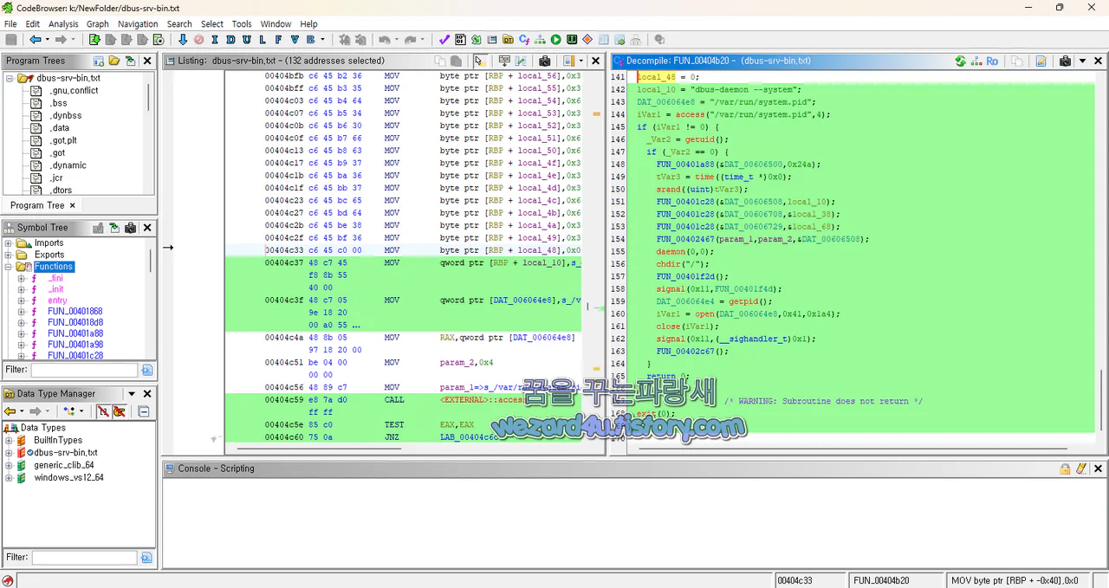Select the .got.plt section in Program Trees
This screenshot has width=1109, height=588.
[x=63, y=140]
